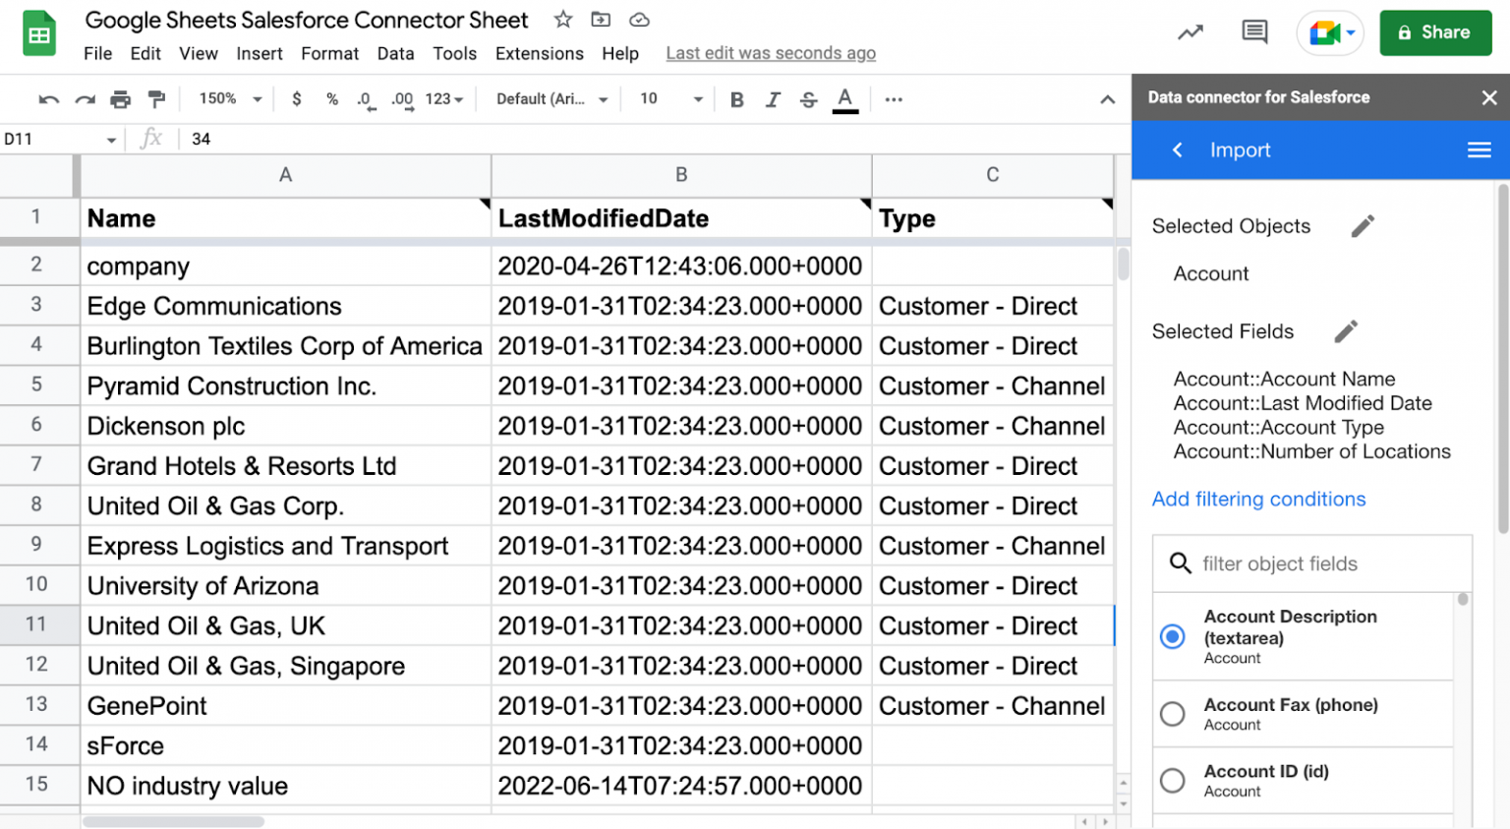The width and height of the screenshot is (1510, 829).
Task: Open the Data menu
Action: pyautogui.click(x=395, y=53)
